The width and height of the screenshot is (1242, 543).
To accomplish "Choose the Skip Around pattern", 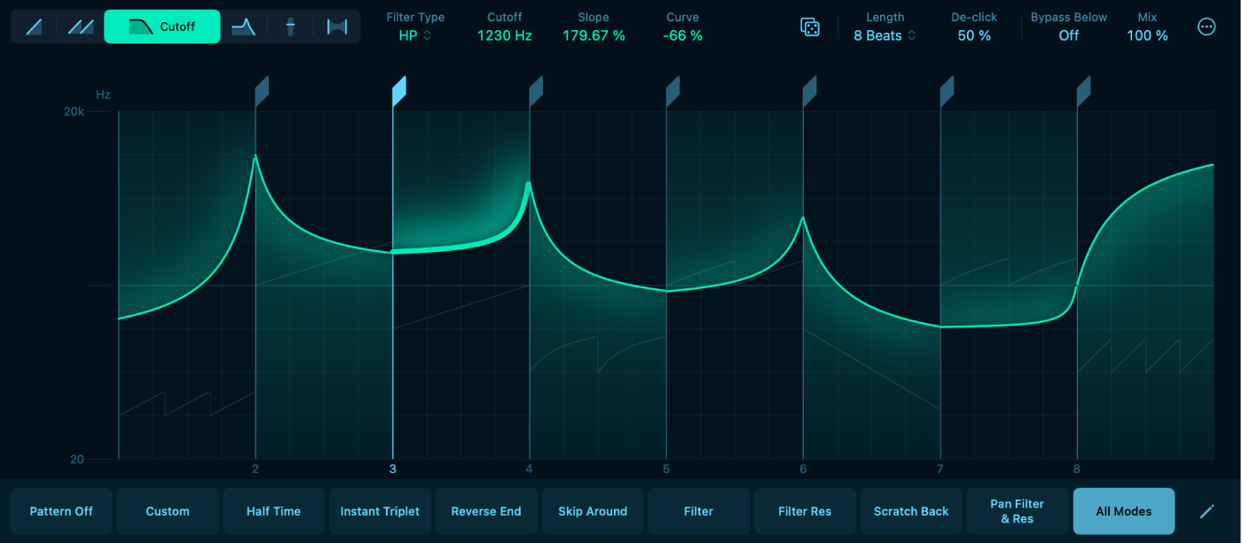I will (593, 511).
